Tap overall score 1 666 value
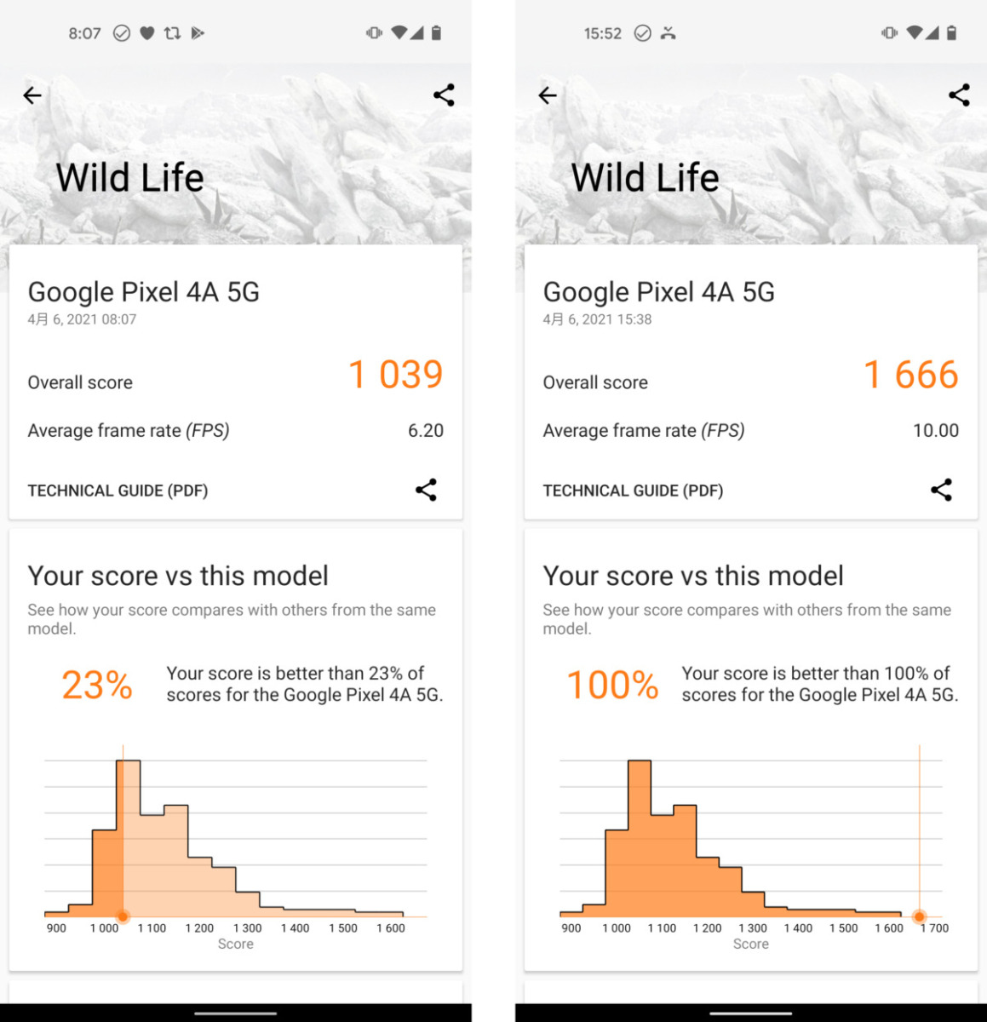Screen dimensions: 987x1022 point(911,375)
